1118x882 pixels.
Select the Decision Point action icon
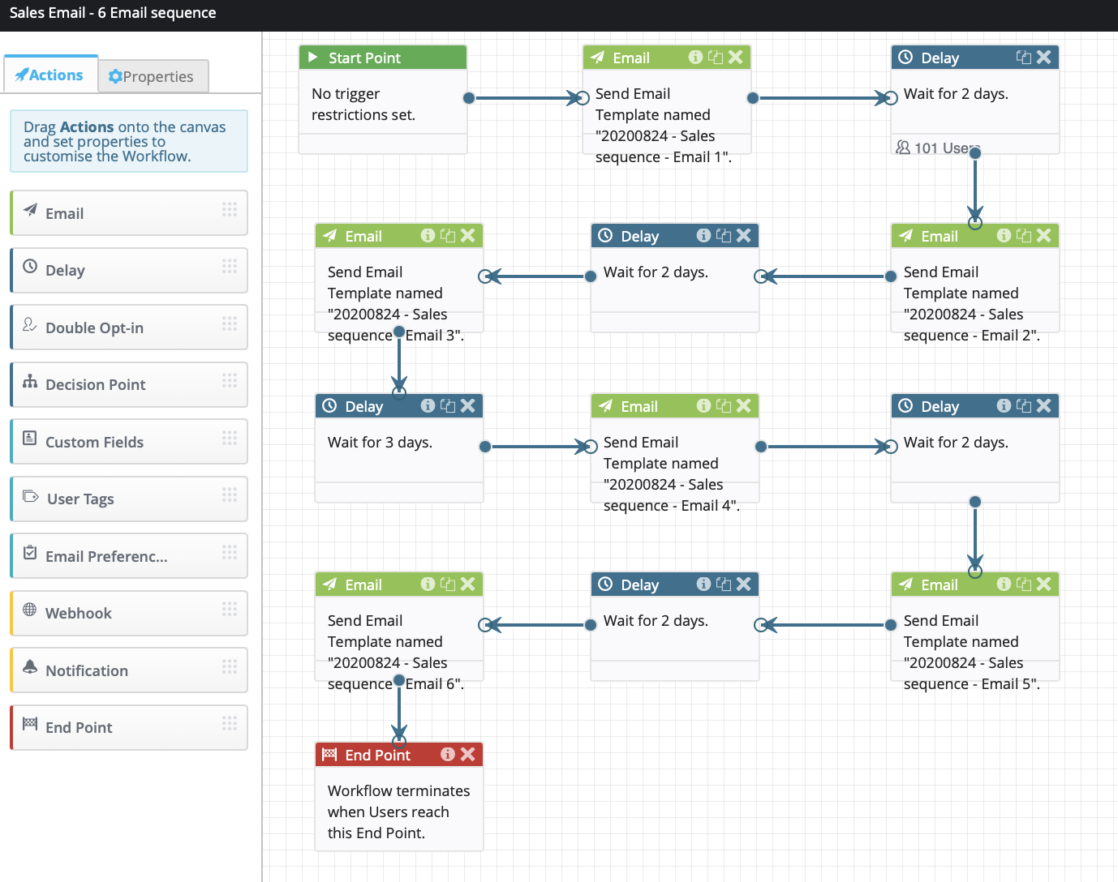30,381
